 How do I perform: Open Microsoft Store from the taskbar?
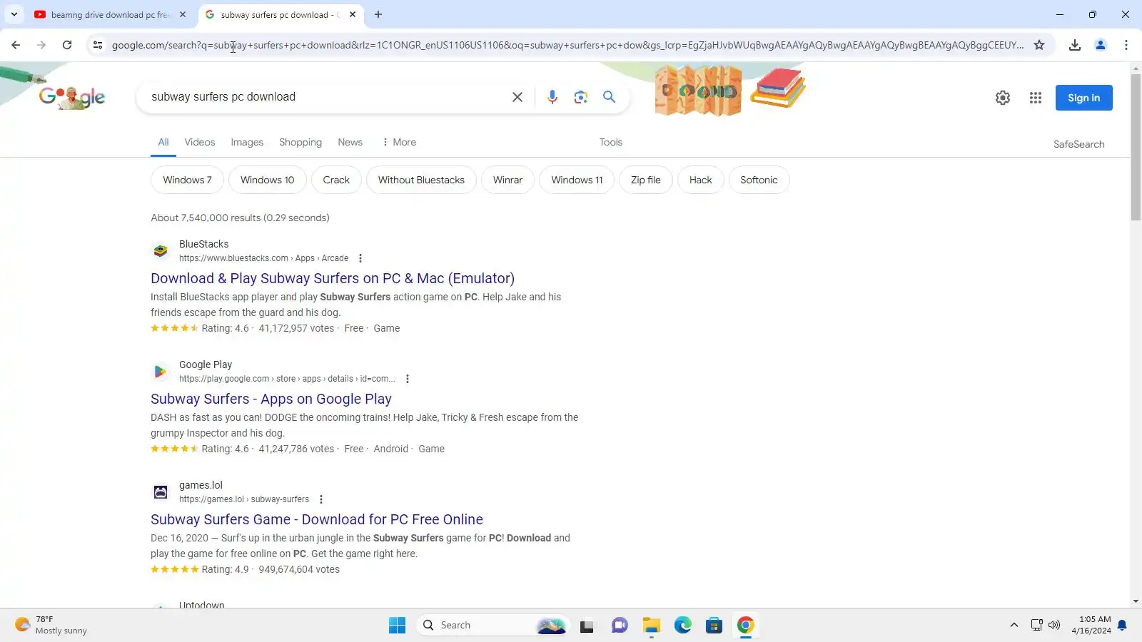[x=714, y=626]
